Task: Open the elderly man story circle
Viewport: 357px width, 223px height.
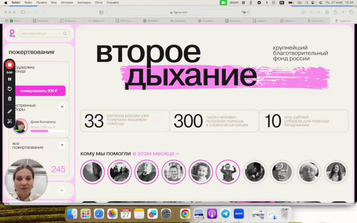Action: point(146,172)
